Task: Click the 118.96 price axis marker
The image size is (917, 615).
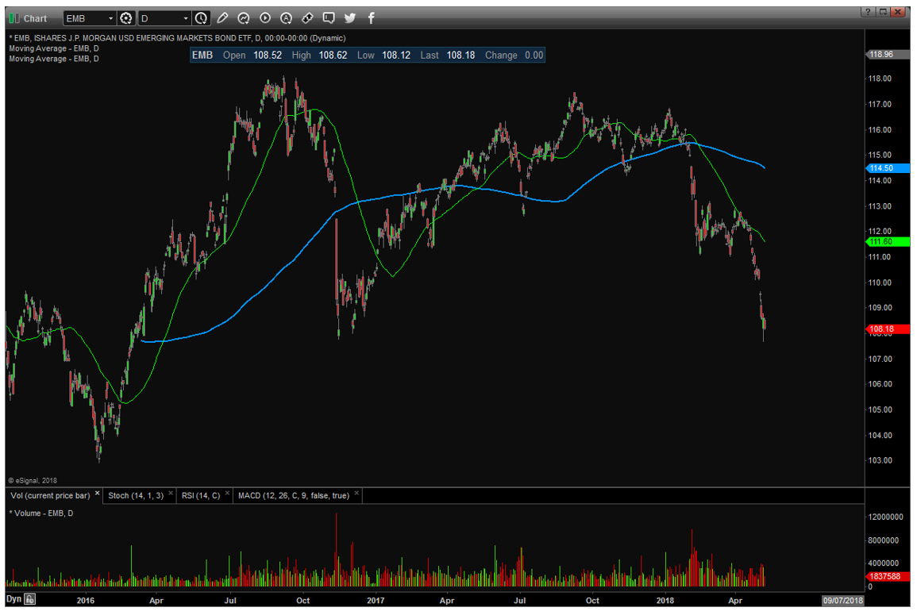Action: tap(886, 55)
